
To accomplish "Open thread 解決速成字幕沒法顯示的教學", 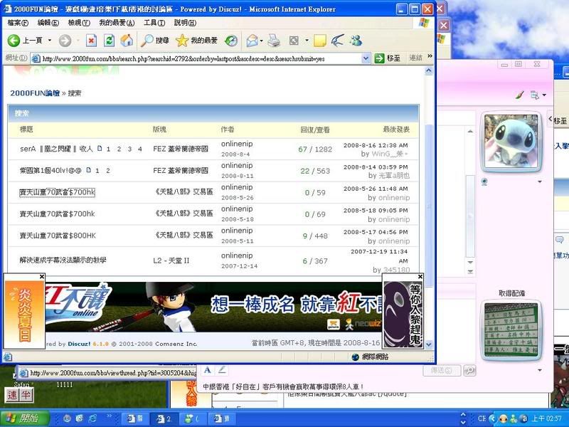I will coord(63,260).
